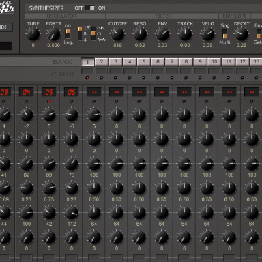Select bank 1 button
Image resolution: width=262 pixels, height=262 pixels.
(87, 62)
